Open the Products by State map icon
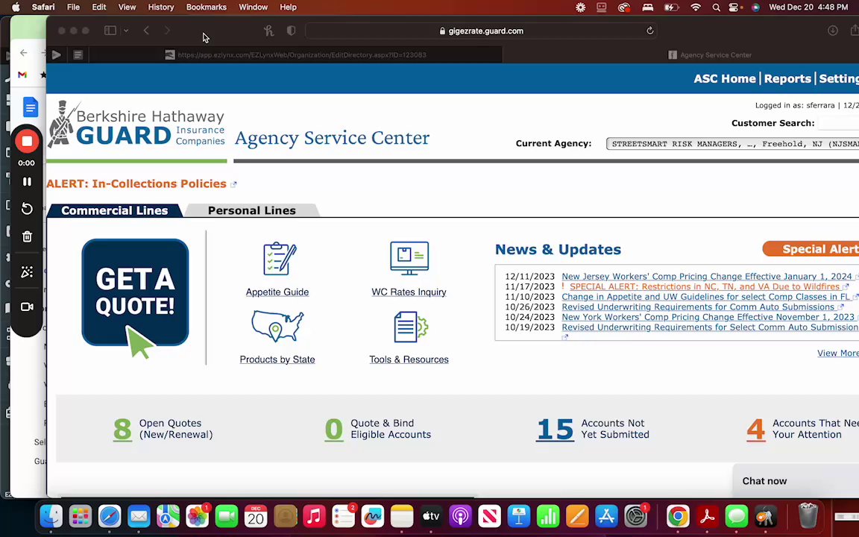 277,326
